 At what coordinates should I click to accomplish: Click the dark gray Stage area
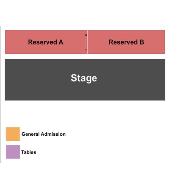(x=85, y=80)
